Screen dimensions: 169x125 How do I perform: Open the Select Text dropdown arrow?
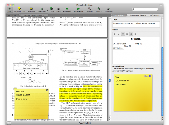point(48,11)
